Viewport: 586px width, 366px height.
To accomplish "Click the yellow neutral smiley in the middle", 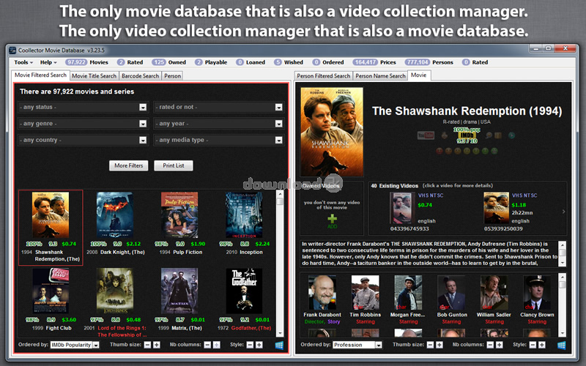I will [x=467, y=151].
